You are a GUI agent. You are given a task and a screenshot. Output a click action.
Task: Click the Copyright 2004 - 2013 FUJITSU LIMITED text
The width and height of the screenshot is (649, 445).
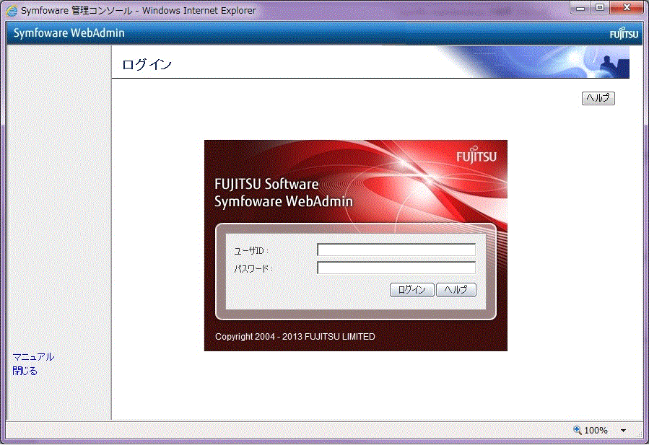tap(295, 337)
